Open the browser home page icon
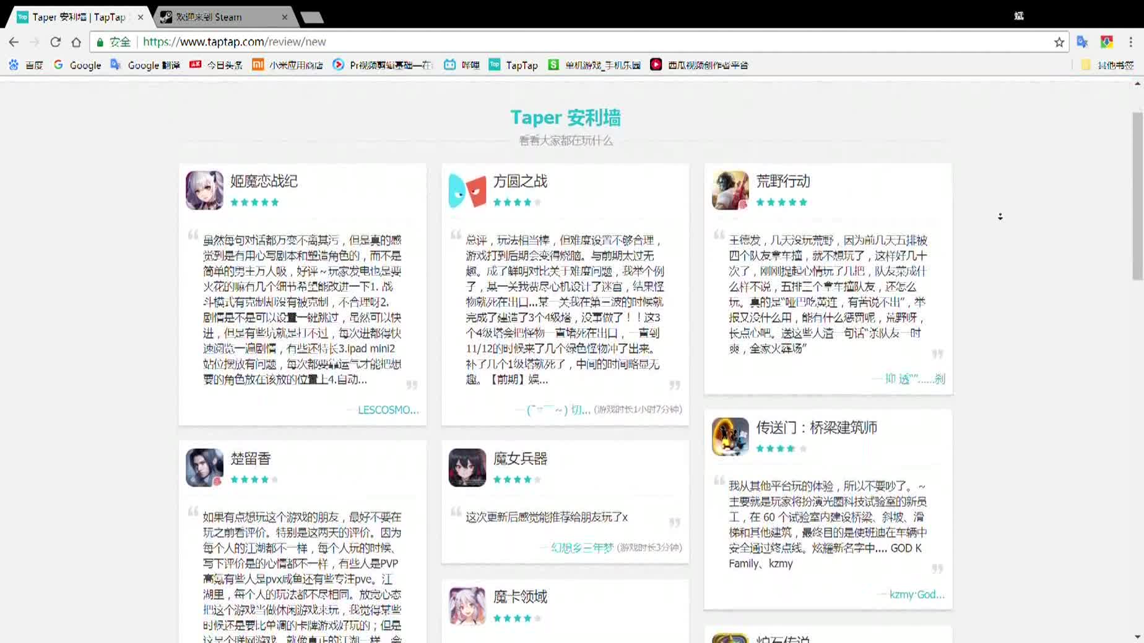 [76, 42]
